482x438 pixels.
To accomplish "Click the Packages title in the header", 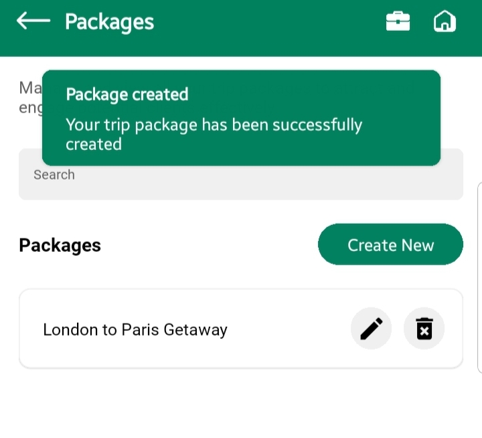I will (x=109, y=22).
